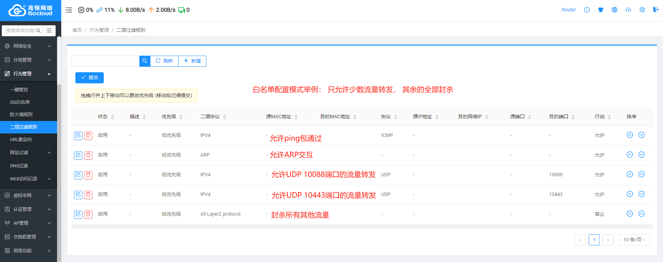663x262 pixels.
Task: Click the edit icon for the ARP rule
Action: click(78, 155)
